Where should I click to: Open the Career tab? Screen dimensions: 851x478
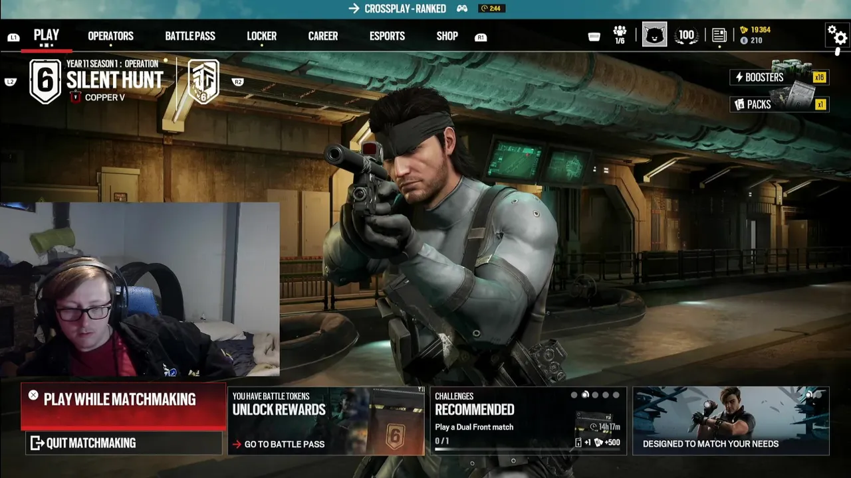point(322,37)
